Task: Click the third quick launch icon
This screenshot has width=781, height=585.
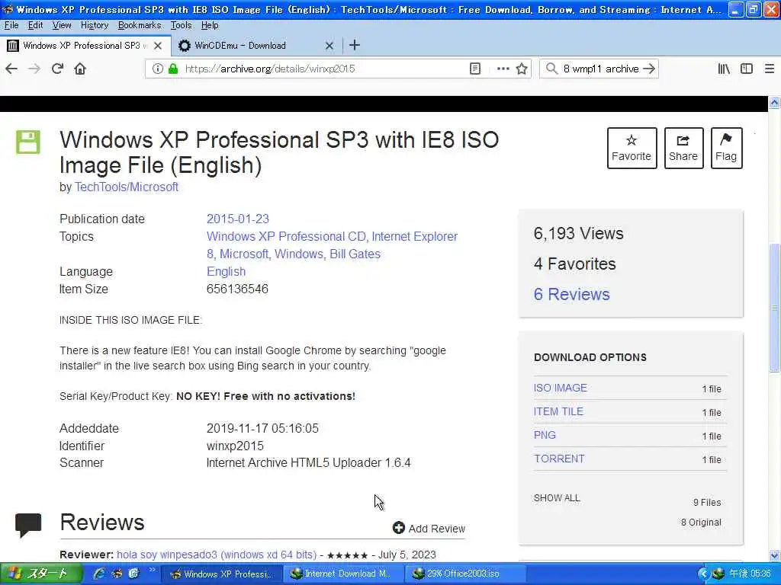Action: 133,574
